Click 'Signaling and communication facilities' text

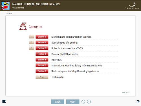tap(71, 37)
